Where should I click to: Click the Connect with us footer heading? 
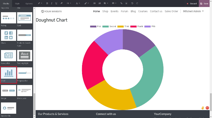point(106,114)
